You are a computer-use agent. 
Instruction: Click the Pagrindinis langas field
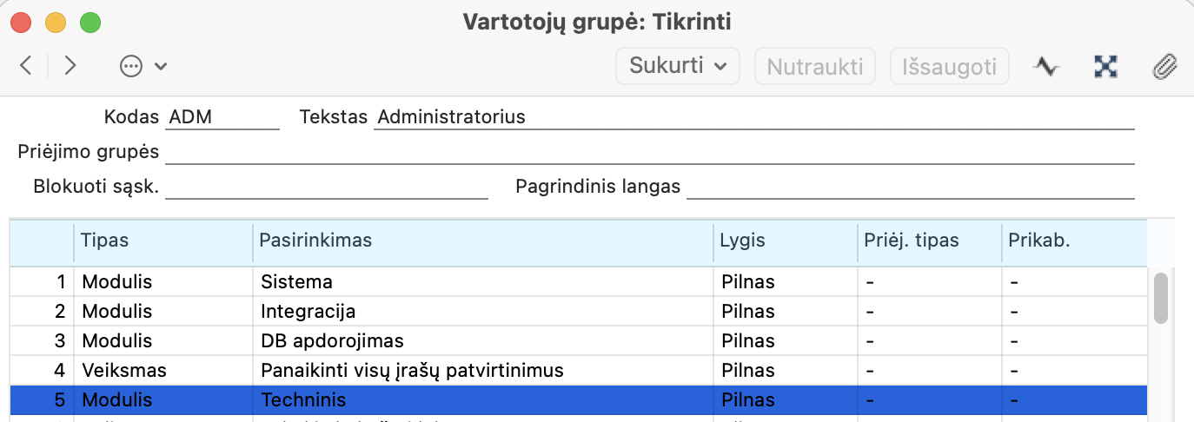(910, 187)
